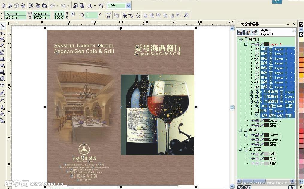
Task: Expand layer 1 under 页面 2
Action: coord(246,135)
